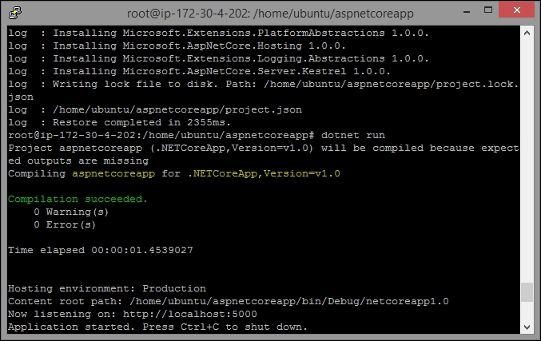Click the scrollbar track above the thumb
This screenshot has height=341, width=541.
(527, 161)
